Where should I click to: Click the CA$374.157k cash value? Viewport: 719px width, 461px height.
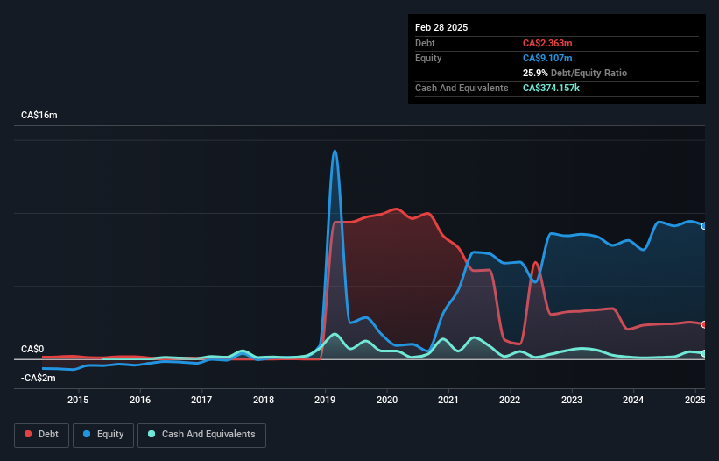[551, 88]
